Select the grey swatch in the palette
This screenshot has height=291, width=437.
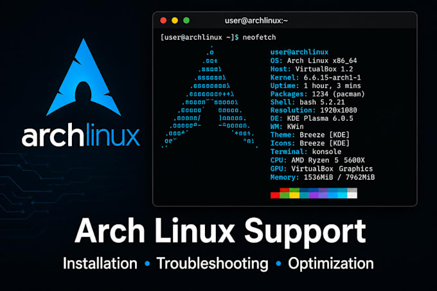352,190
